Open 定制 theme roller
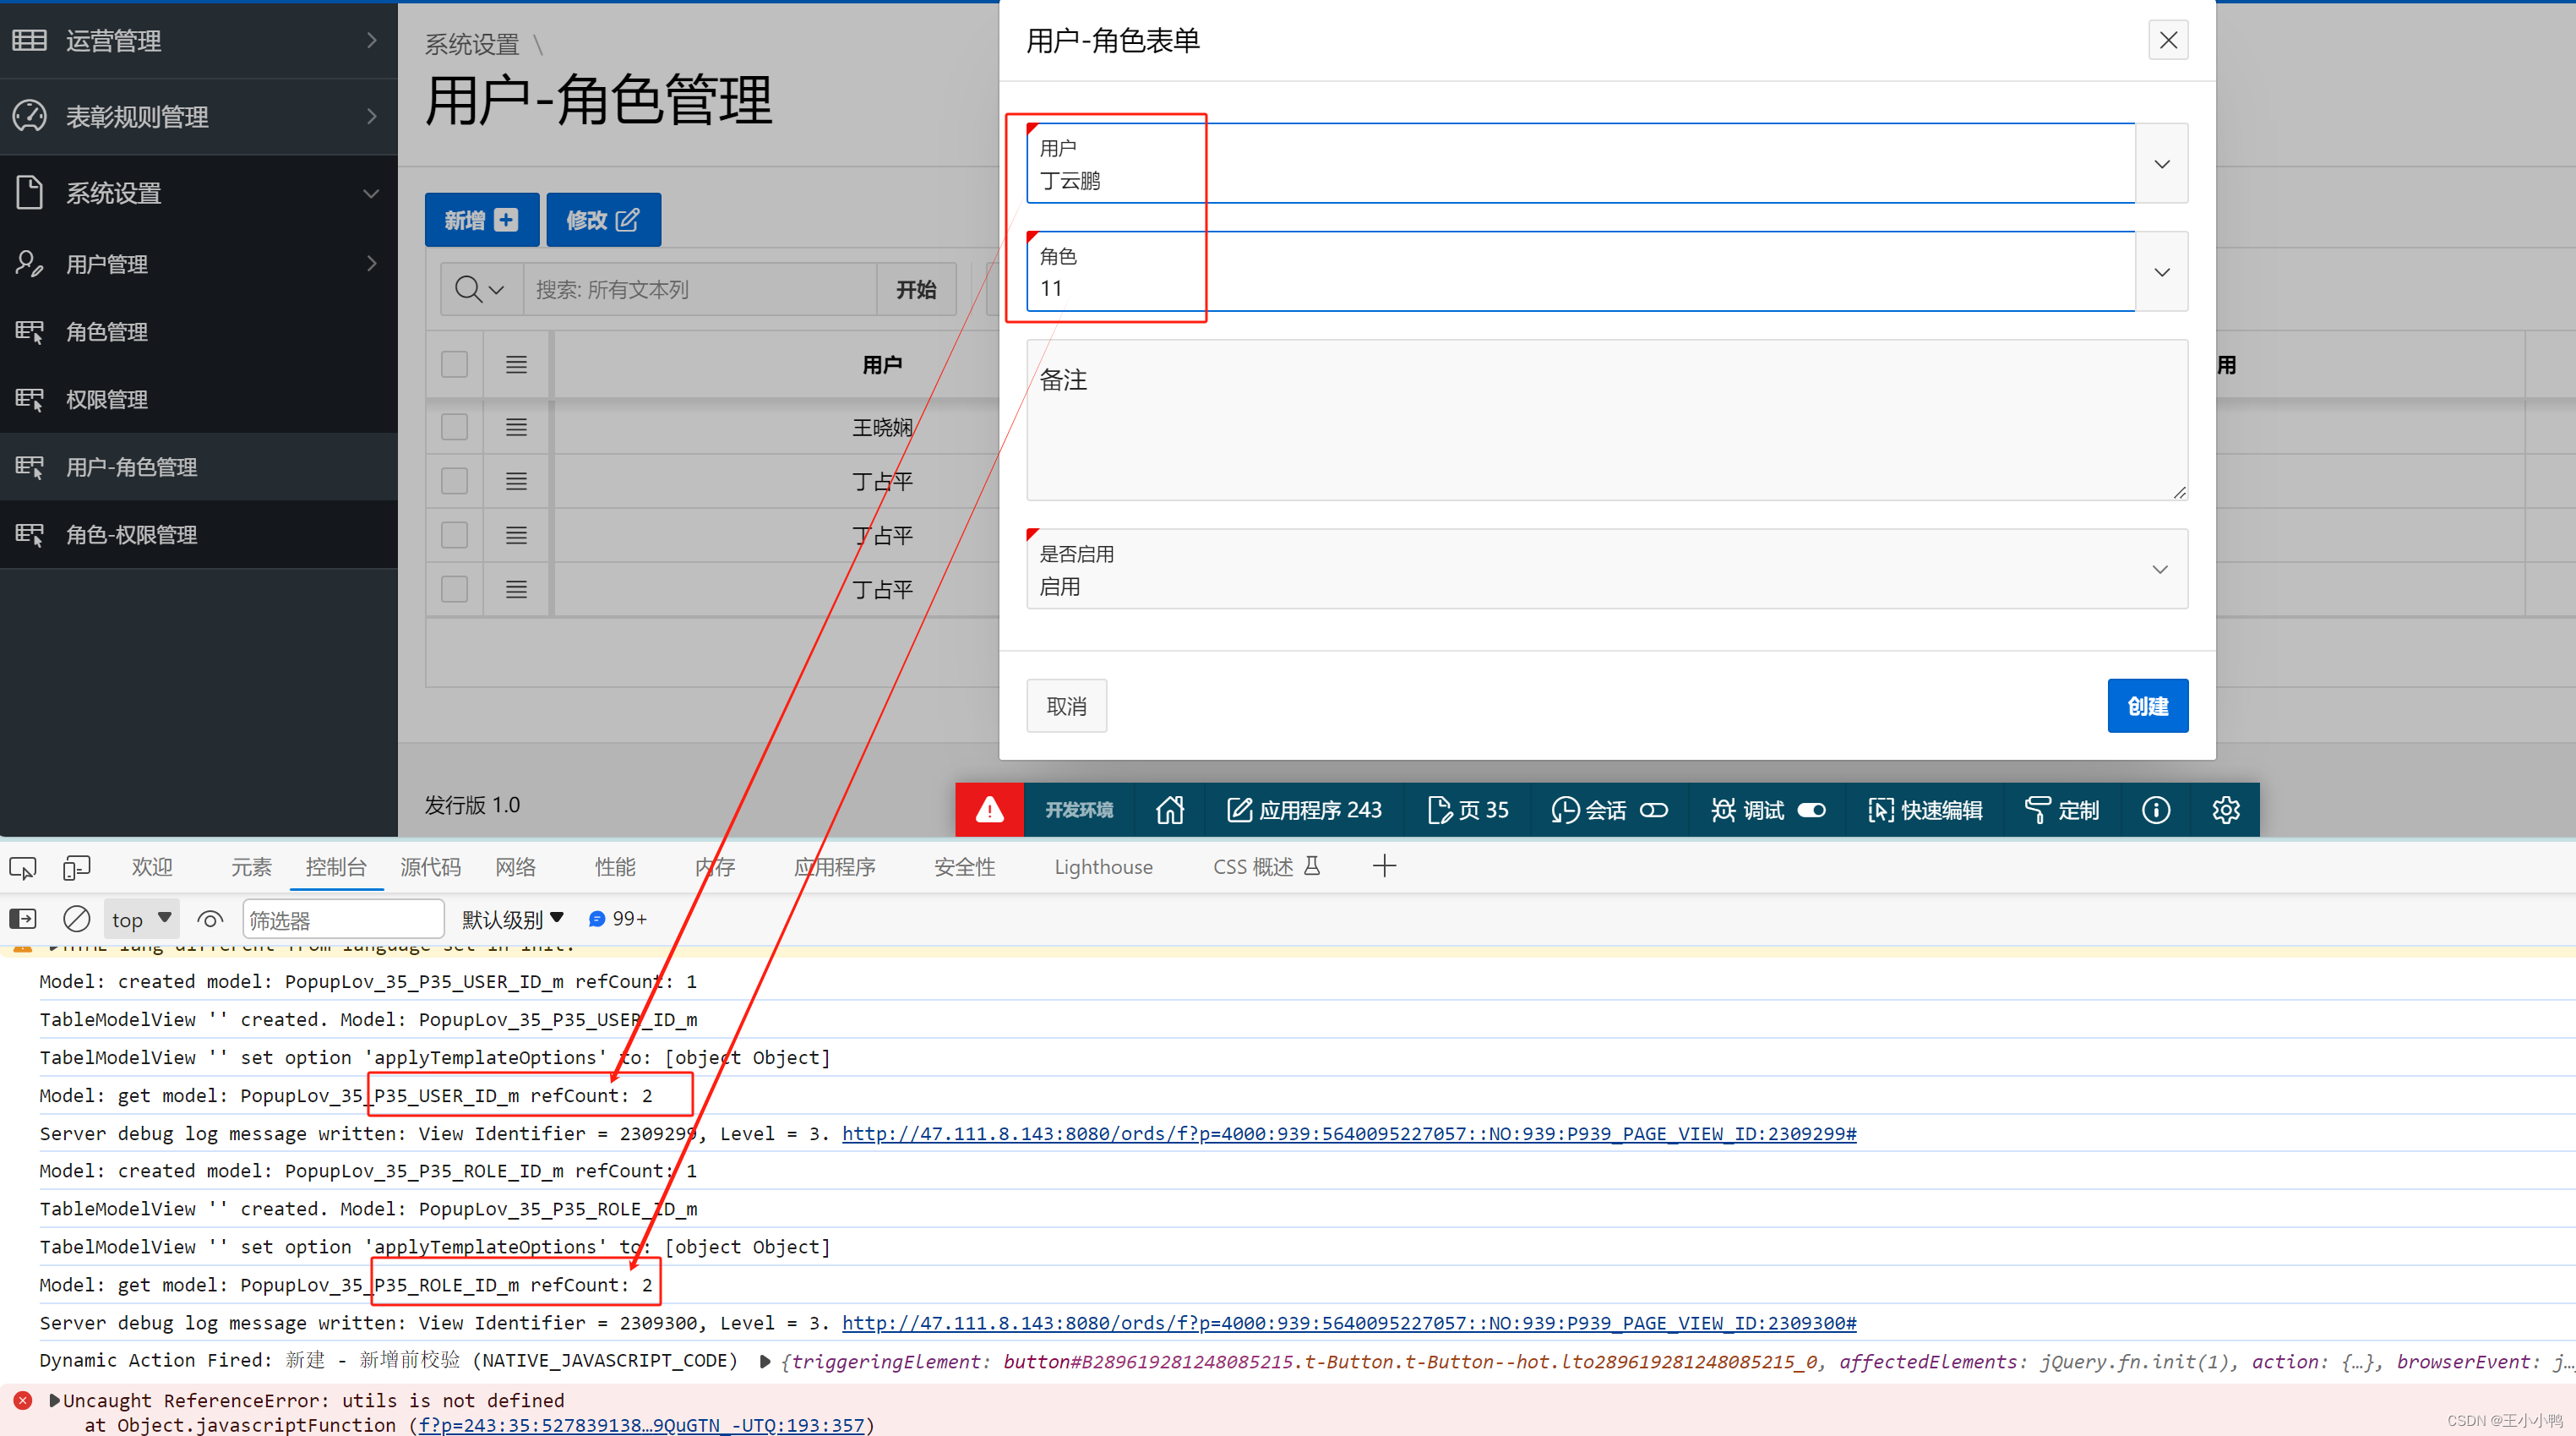 tap(2062, 810)
